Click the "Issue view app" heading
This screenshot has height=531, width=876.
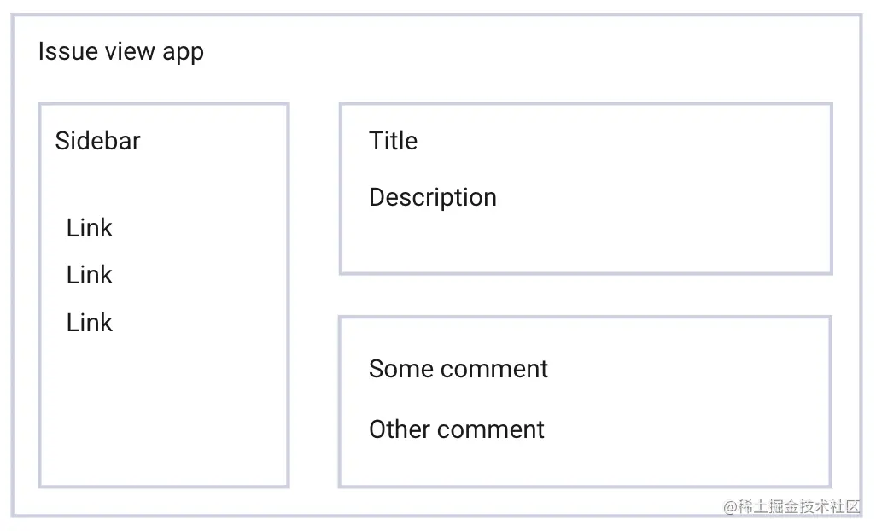(x=120, y=52)
